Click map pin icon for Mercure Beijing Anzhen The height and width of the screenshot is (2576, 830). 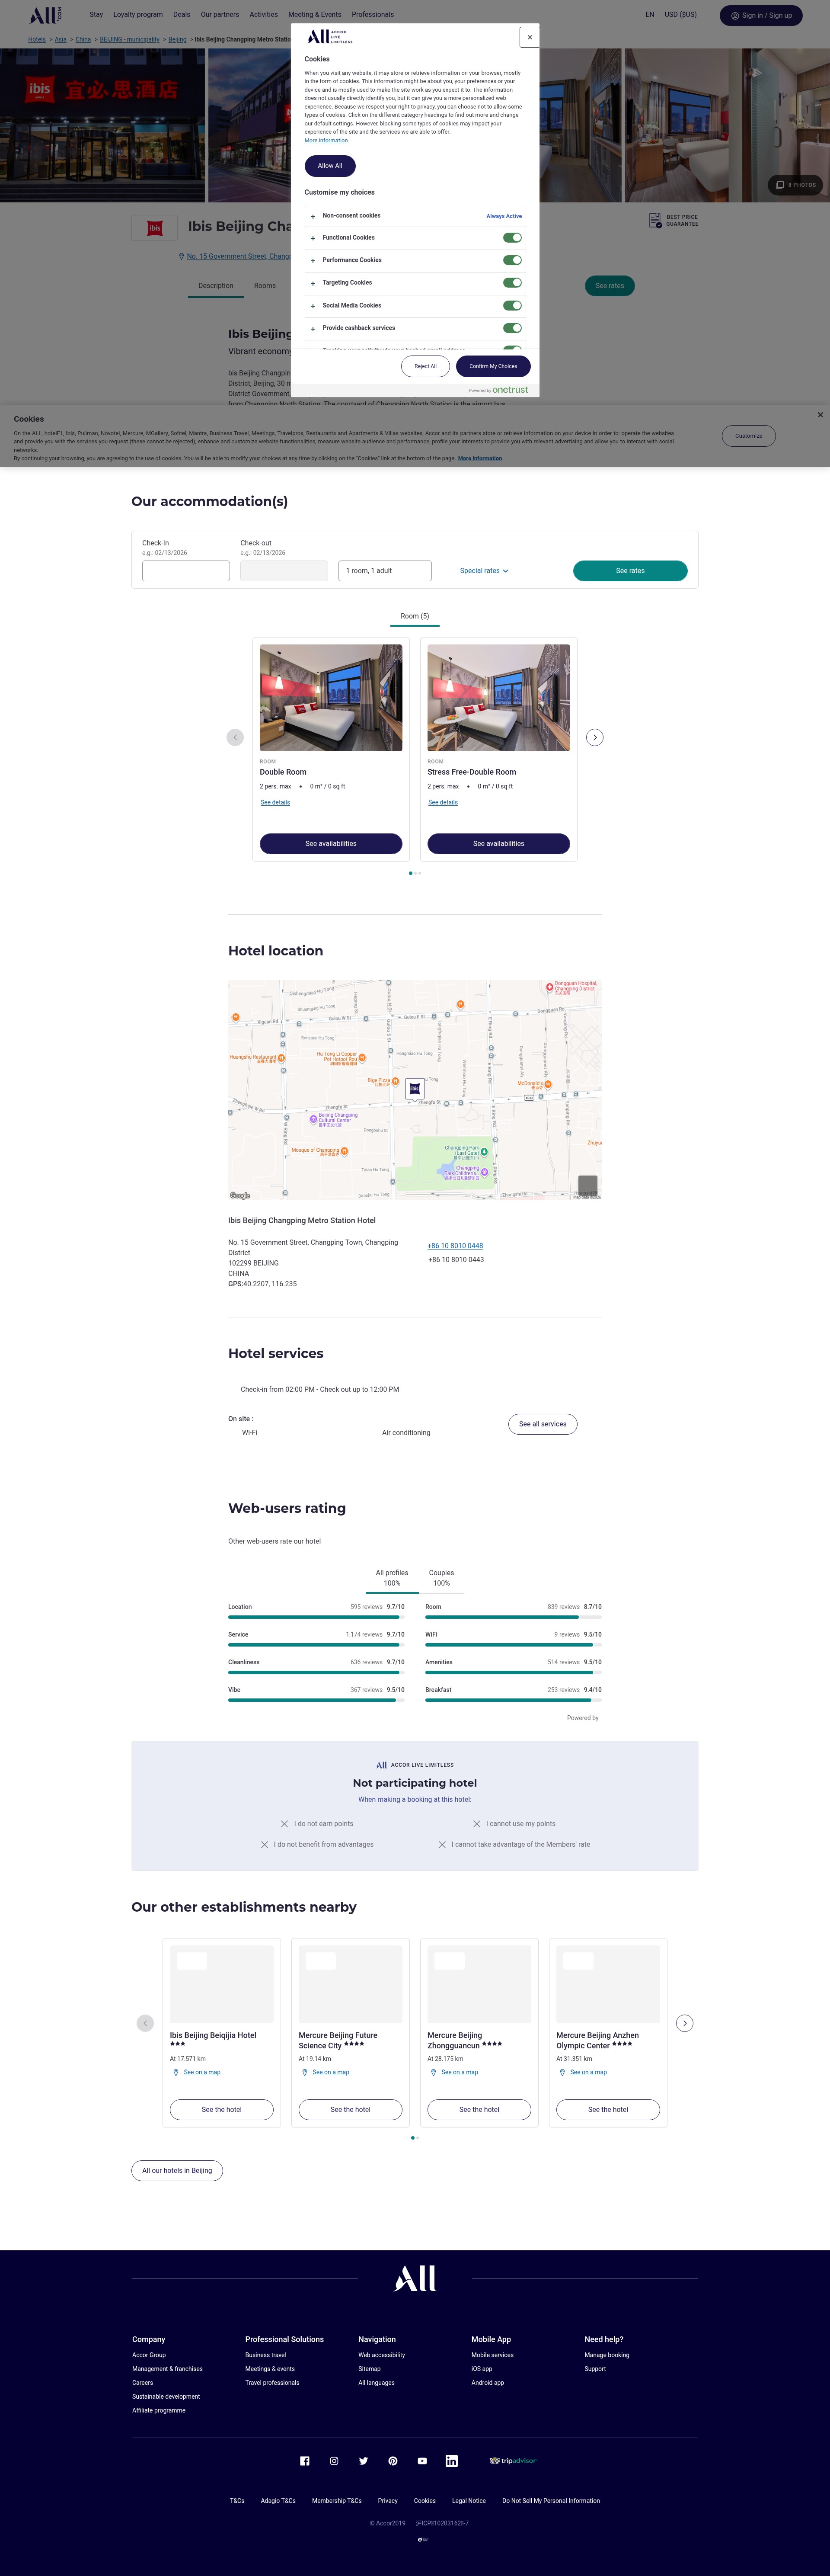[562, 2072]
